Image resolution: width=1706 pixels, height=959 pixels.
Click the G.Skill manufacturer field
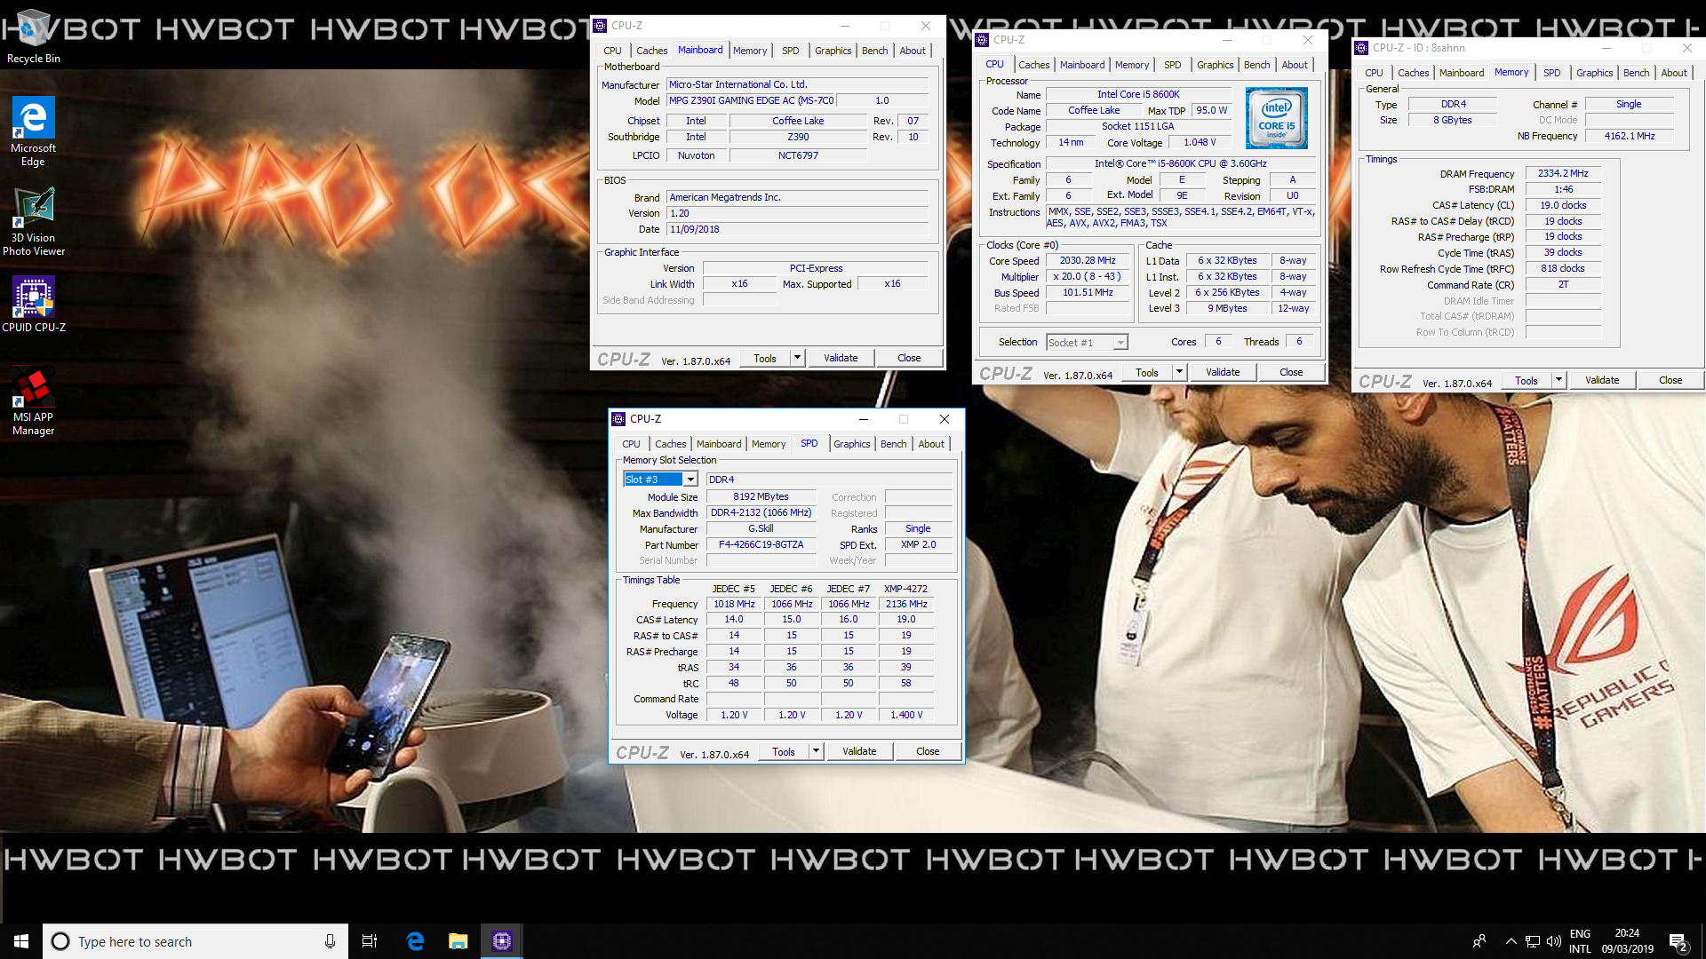click(761, 529)
